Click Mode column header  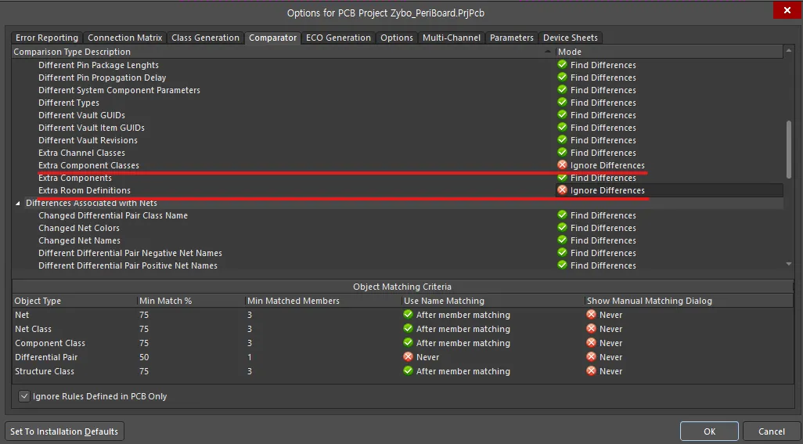tap(669, 52)
